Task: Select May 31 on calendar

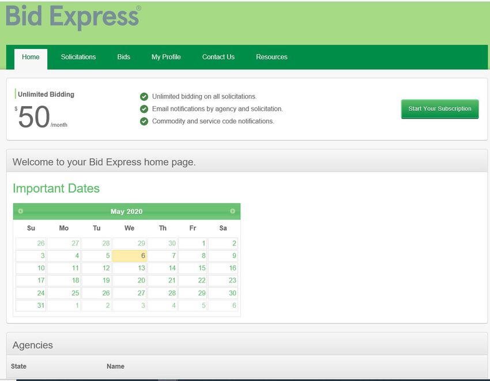Action: tap(31, 305)
